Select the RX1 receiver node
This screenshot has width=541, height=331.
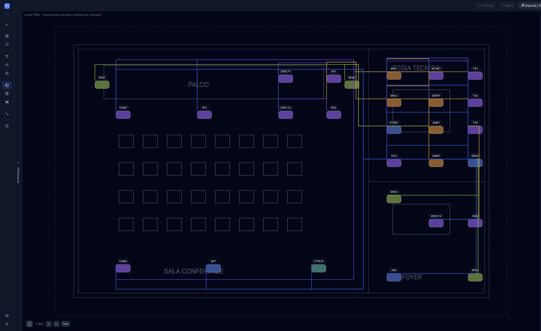[x=334, y=79]
